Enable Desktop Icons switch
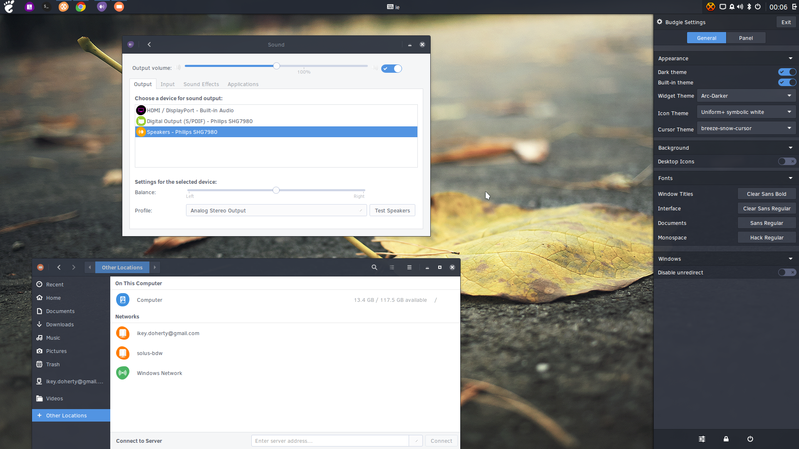 click(787, 161)
